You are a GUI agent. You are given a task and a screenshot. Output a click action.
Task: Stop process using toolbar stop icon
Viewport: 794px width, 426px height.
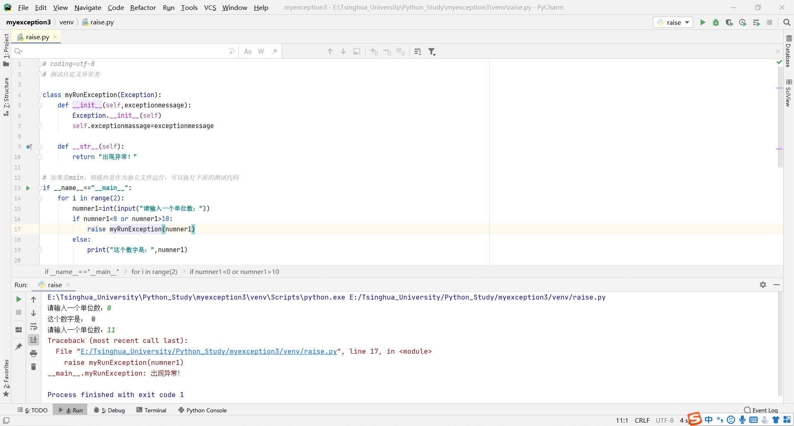pyautogui.click(x=770, y=22)
